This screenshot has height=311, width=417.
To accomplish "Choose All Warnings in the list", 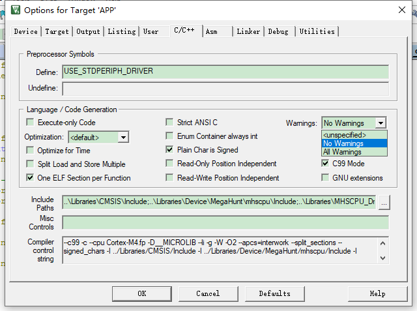I will [354, 152].
